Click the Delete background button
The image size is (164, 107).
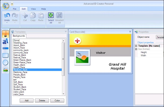(x=42, y=100)
